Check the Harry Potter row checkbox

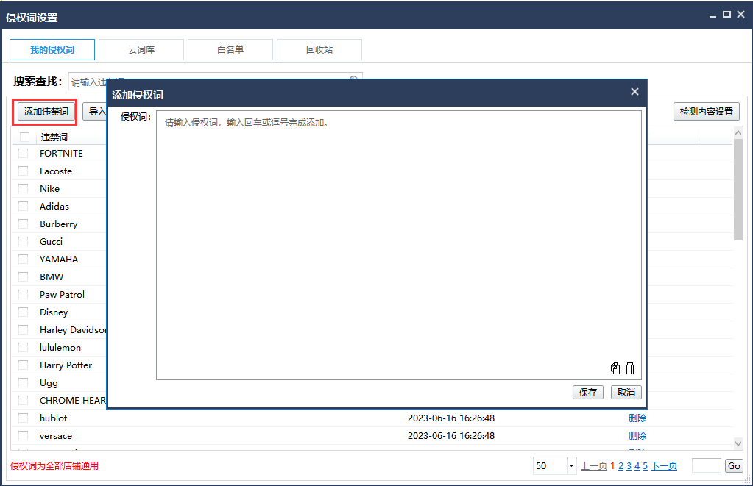click(x=23, y=365)
